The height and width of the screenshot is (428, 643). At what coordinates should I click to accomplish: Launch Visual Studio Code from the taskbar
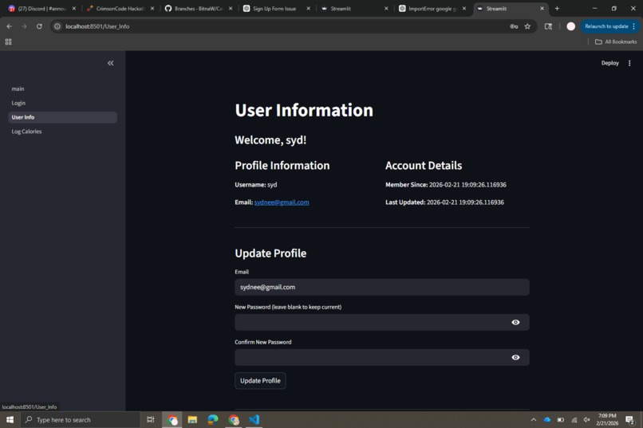(x=254, y=419)
